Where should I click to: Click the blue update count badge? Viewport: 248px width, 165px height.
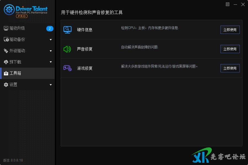tap(50, 28)
